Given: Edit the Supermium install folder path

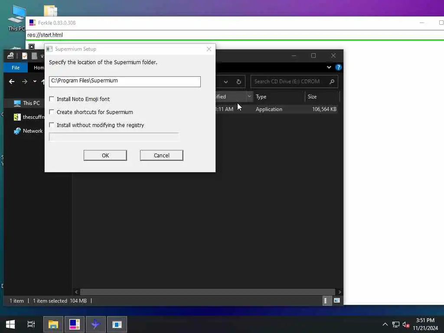Looking at the screenshot, I should tap(124, 81).
